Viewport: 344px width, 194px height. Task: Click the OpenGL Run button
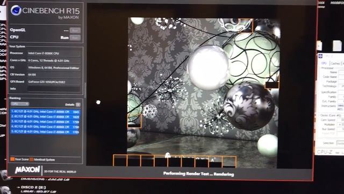click(75, 30)
